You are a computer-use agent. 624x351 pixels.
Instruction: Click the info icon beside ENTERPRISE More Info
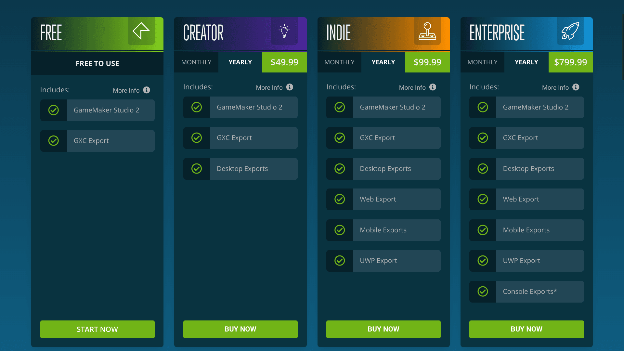(x=576, y=87)
